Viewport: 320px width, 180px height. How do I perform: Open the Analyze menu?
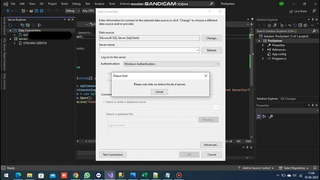click(99, 3)
